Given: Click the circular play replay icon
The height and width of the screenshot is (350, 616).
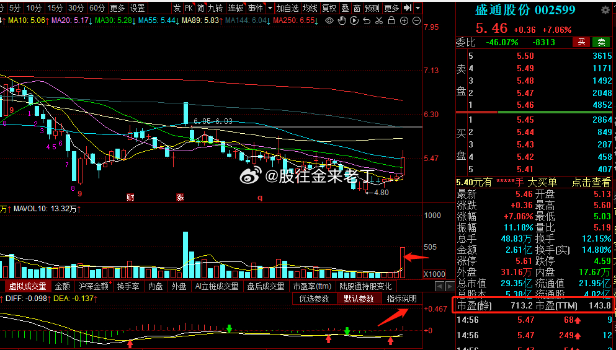Looking at the screenshot, I should point(354,20).
